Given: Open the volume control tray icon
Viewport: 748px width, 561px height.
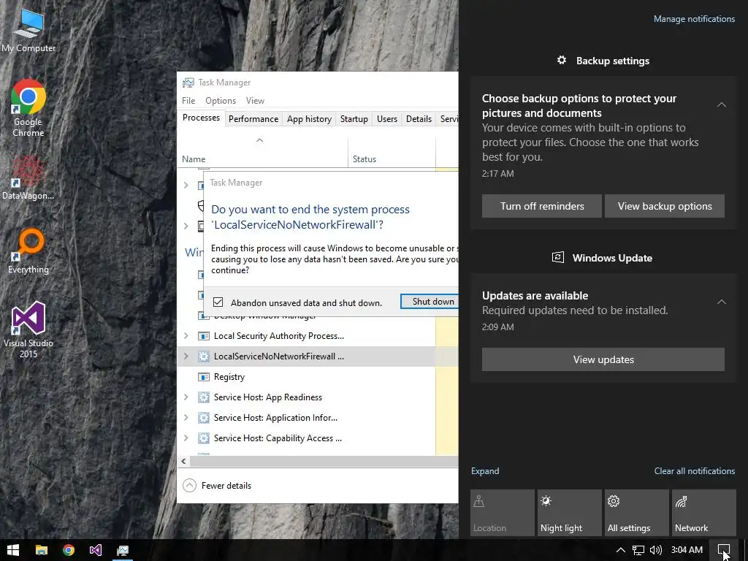Looking at the screenshot, I should click(656, 550).
